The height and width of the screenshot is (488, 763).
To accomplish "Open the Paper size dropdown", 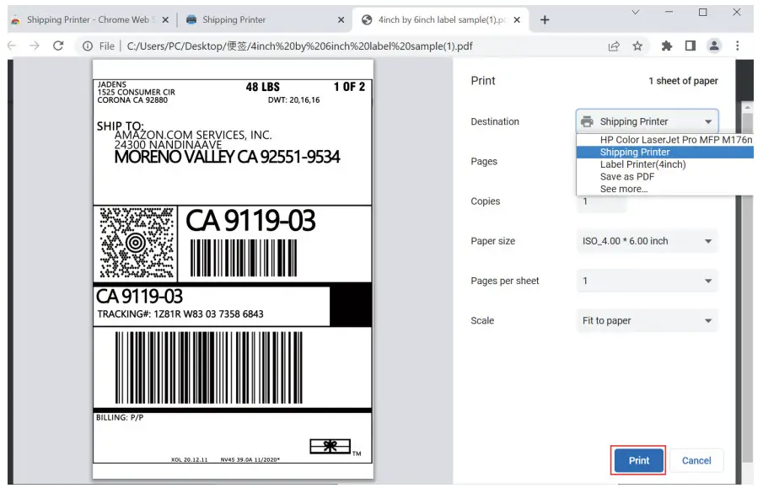I will point(647,241).
